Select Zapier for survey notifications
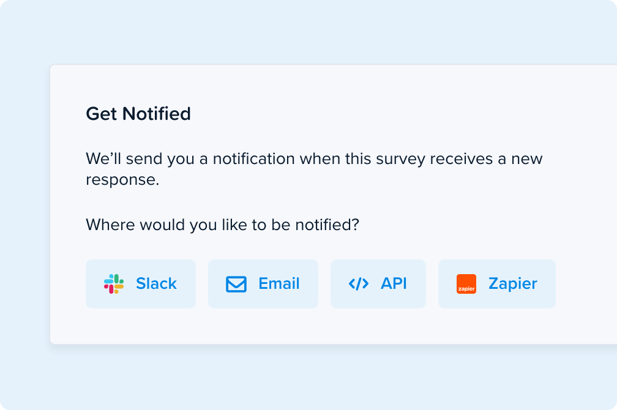 497,284
